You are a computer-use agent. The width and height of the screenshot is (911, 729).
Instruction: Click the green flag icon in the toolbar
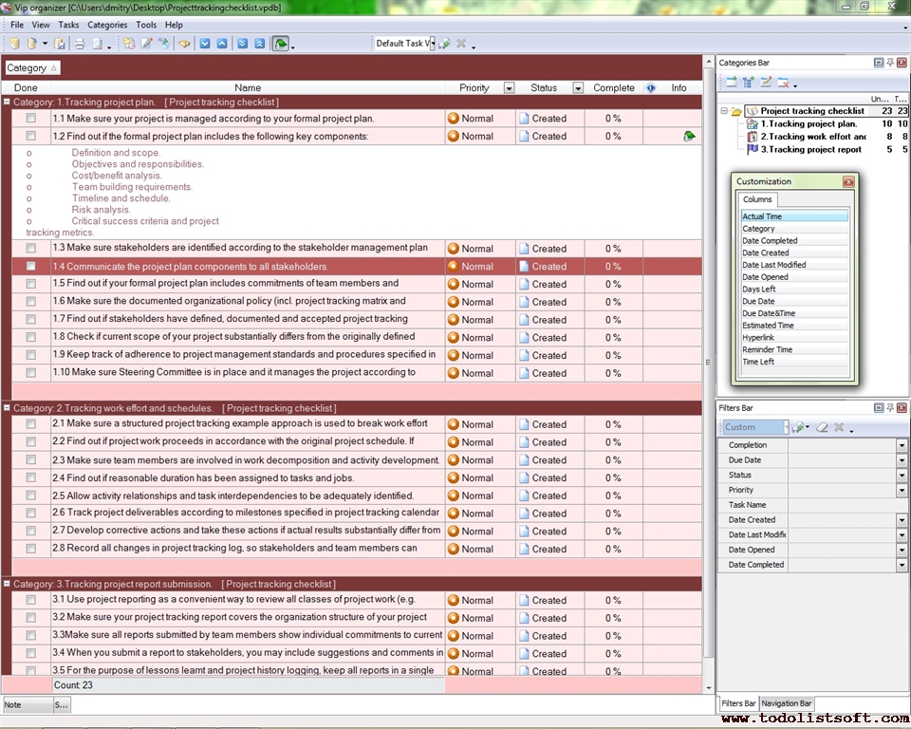click(281, 44)
